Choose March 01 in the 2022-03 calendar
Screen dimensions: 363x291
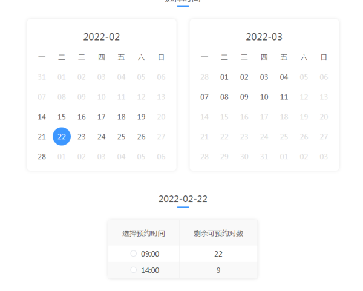[224, 77]
